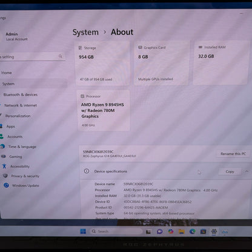Click Rename this PC button
The image size is (252, 252).
click(233, 154)
